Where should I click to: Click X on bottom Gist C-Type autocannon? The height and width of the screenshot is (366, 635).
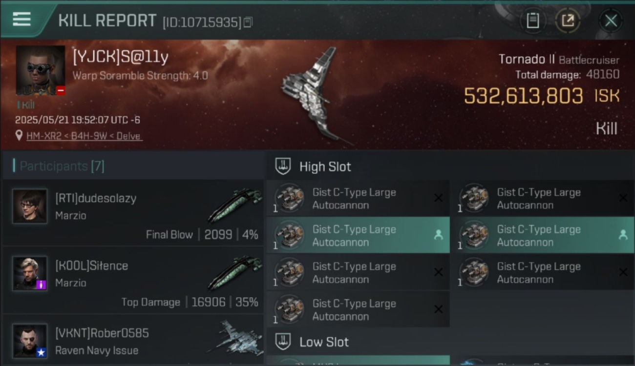pyautogui.click(x=438, y=309)
